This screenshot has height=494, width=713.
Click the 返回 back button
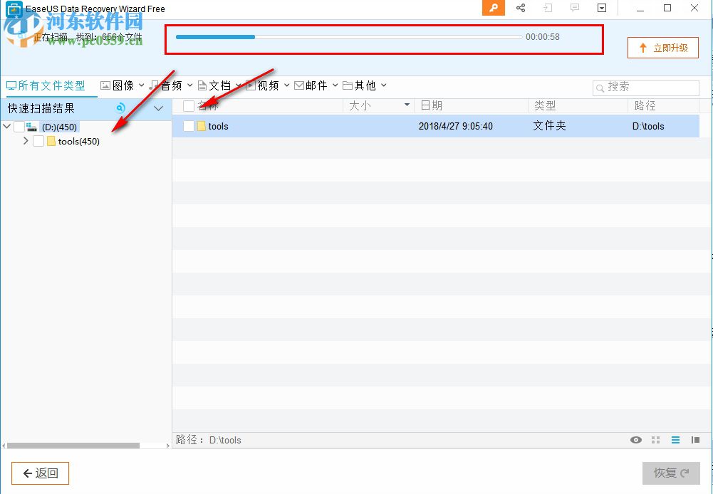(40, 473)
